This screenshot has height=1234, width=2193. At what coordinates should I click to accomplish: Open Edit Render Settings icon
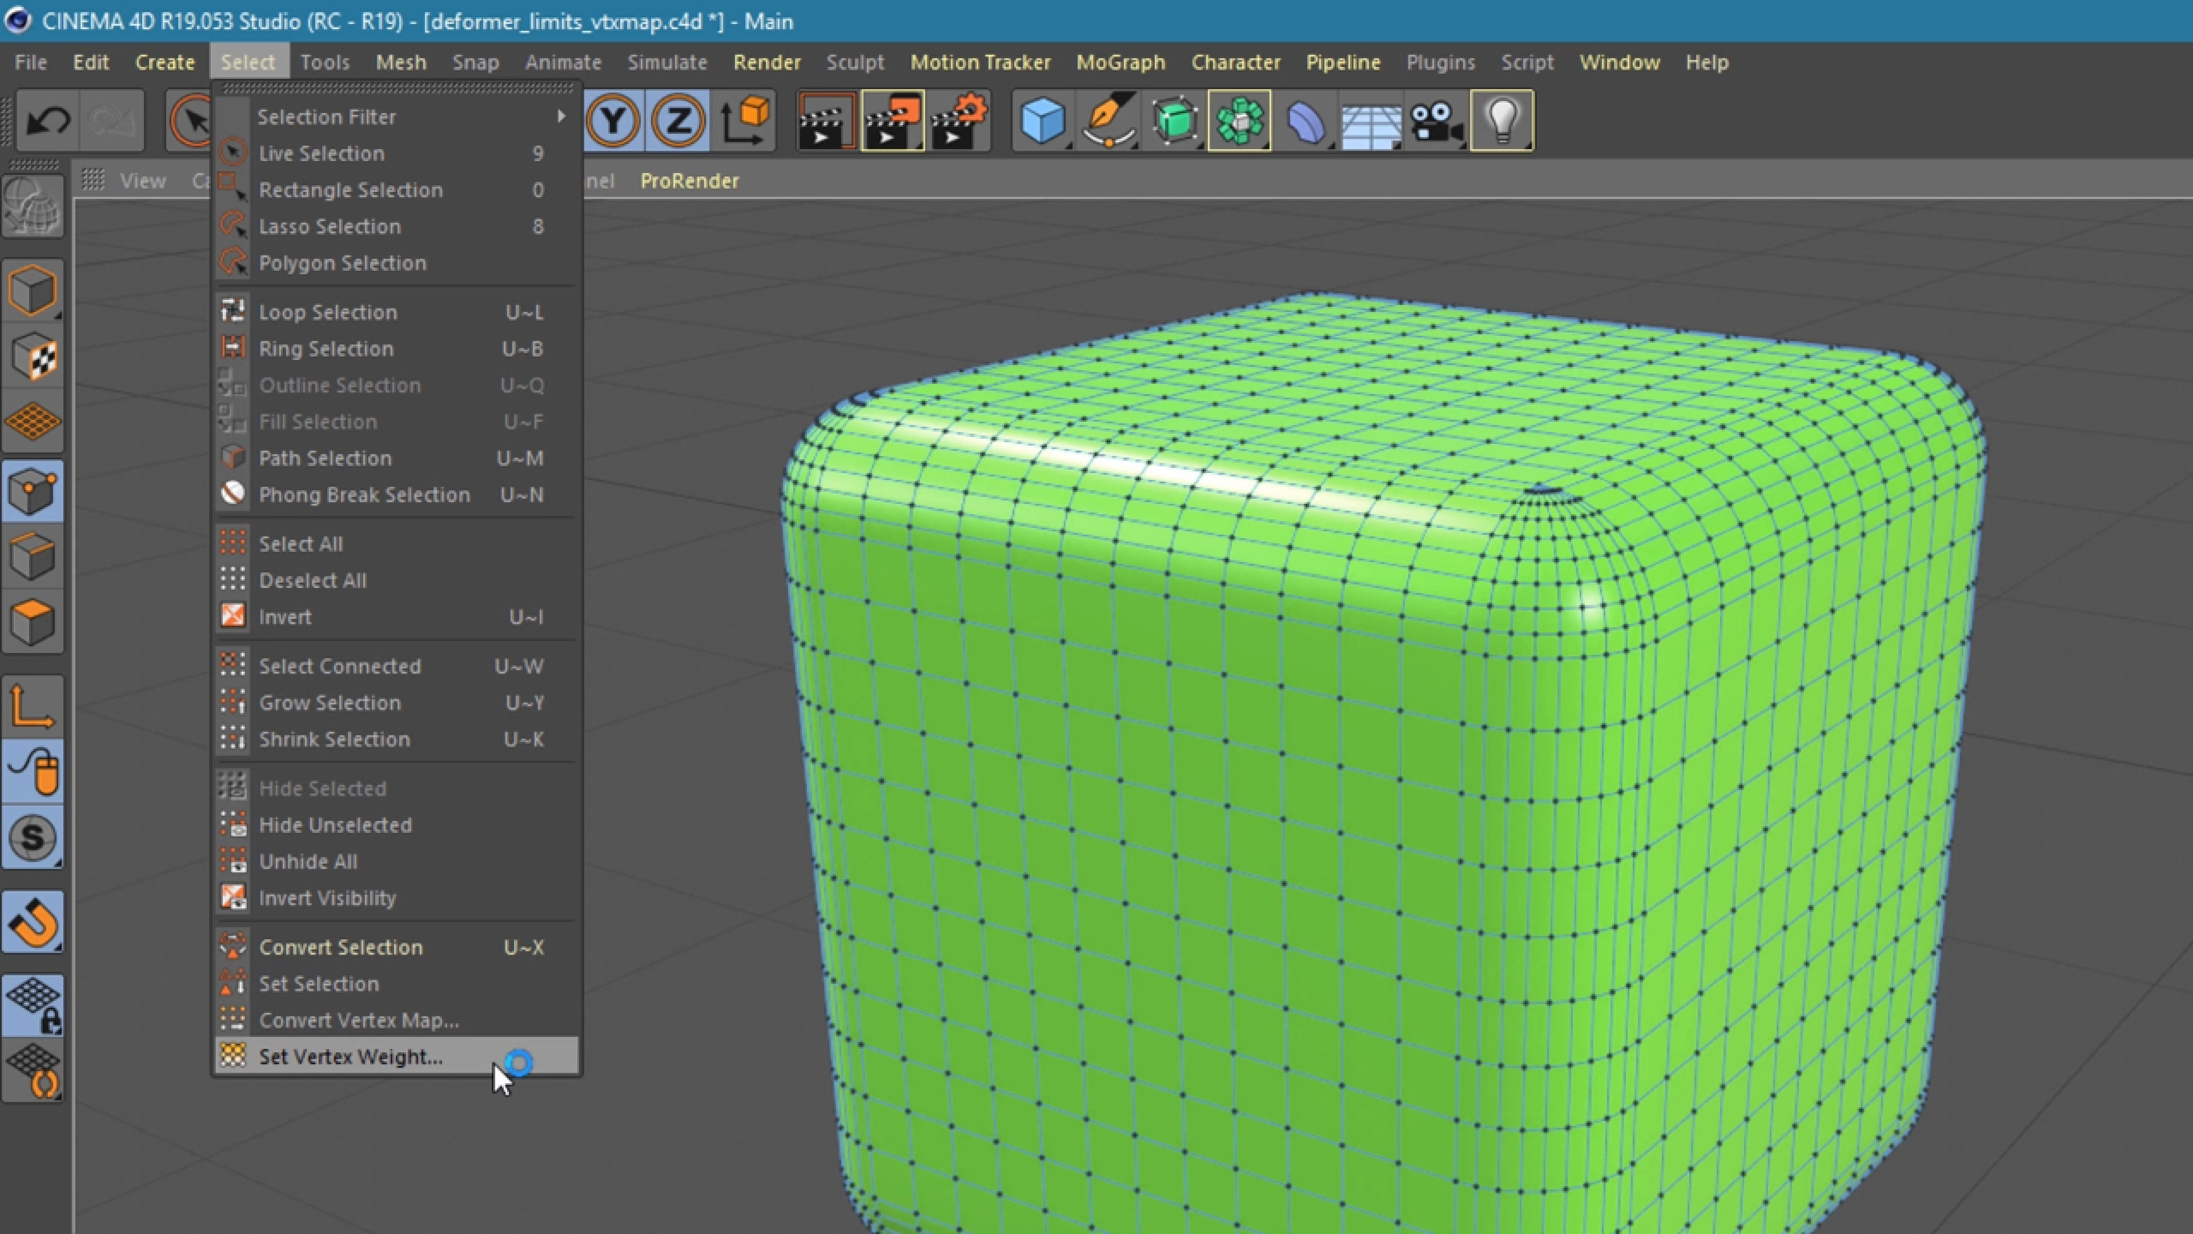tap(959, 120)
